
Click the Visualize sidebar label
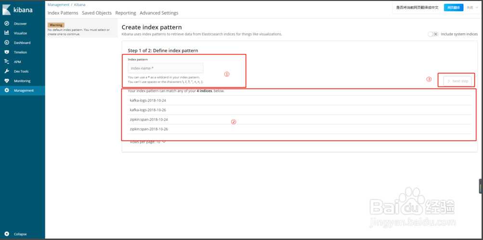click(20, 33)
